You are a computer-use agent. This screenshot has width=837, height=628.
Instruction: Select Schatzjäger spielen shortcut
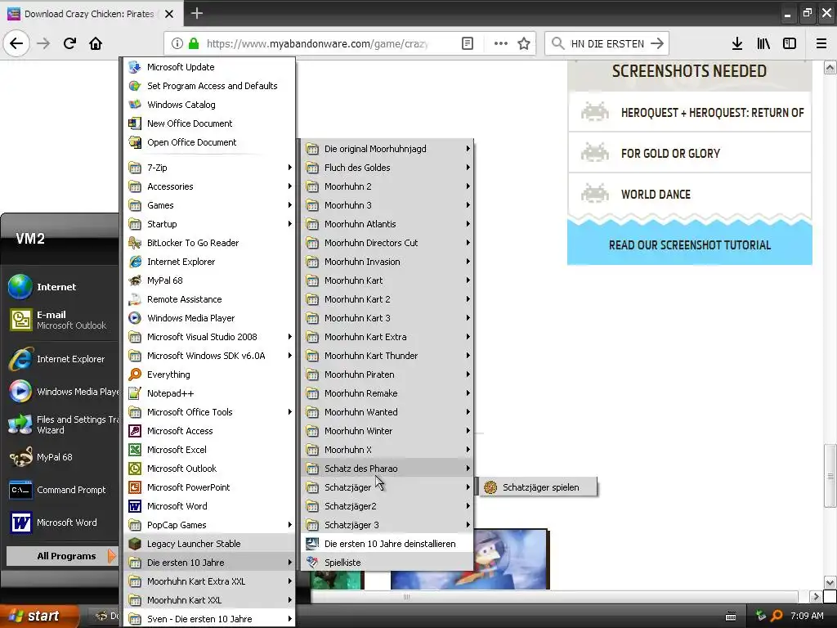538,487
